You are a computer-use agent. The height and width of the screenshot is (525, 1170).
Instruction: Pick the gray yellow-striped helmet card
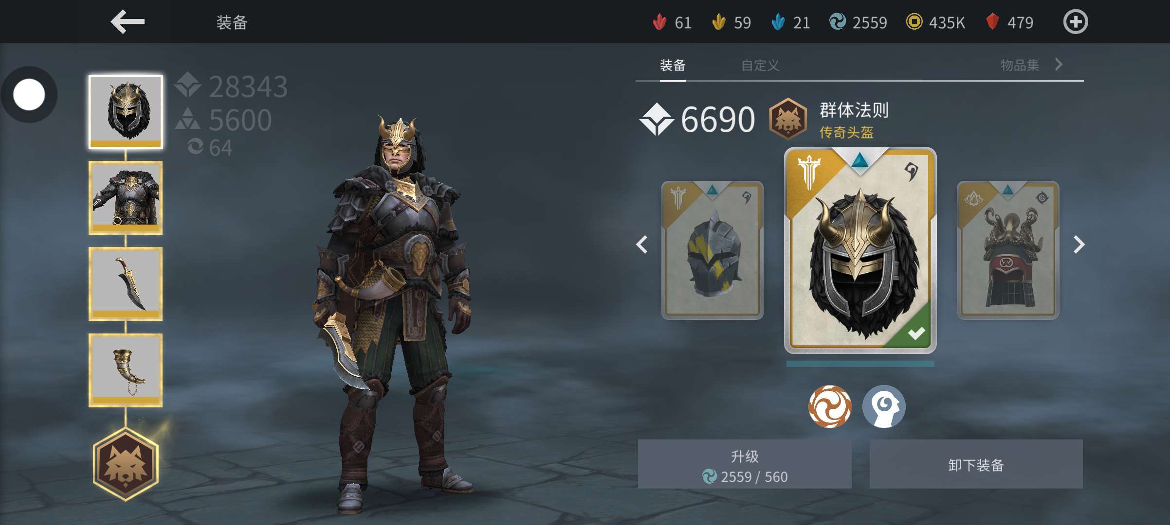coord(712,250)
